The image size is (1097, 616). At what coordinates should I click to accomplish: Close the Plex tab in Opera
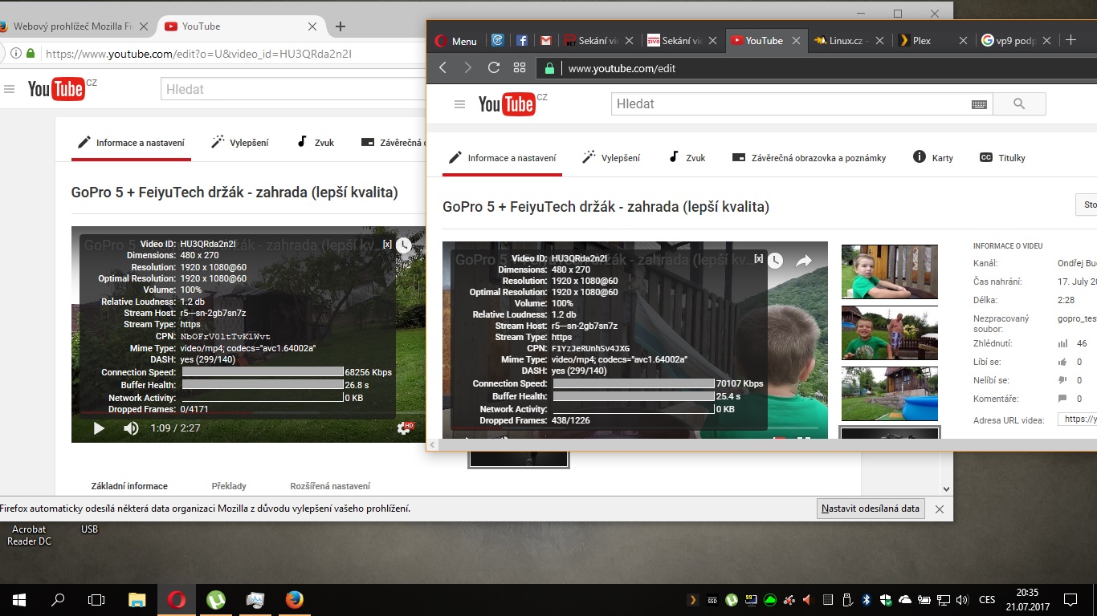(964, 41)
